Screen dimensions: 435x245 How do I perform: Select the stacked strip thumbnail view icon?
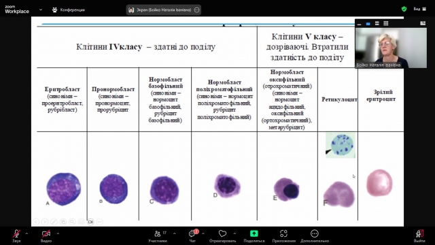(x=377, y=24)
